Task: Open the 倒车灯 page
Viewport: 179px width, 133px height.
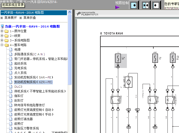Action: click(19, 96)
